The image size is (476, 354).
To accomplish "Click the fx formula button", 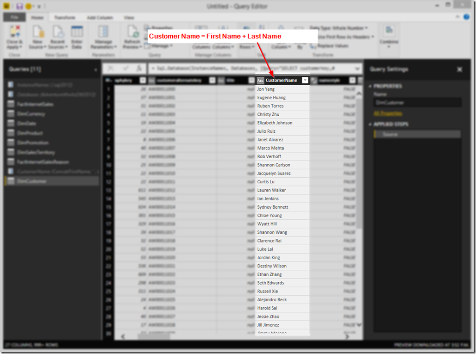I will [139, 68].
